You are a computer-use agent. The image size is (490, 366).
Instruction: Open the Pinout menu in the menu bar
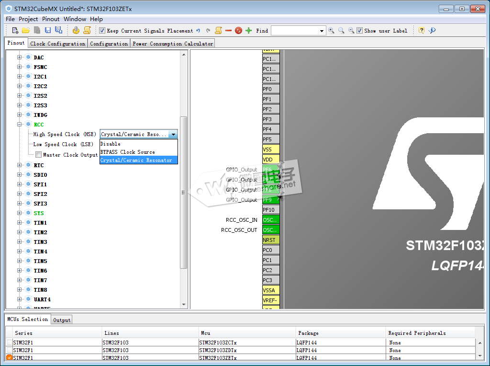click(x=51, y=19)
